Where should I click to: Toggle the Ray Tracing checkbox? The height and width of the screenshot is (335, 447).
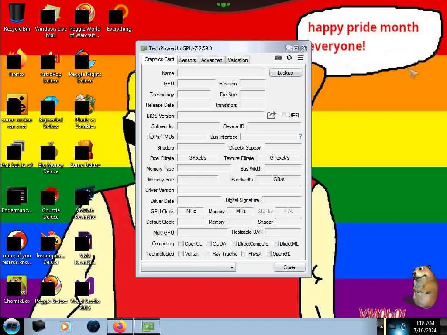click(208, 253)
